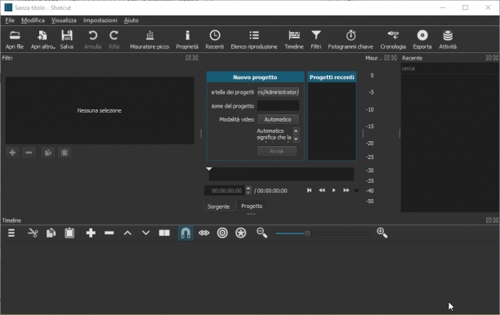Open the Automatico video mode dropdown
This screenshot has width=500, height=315.
pos(278,119)
